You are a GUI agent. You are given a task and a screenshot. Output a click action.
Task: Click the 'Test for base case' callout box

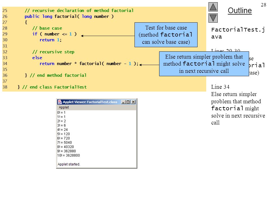click(x=166, y=35)
